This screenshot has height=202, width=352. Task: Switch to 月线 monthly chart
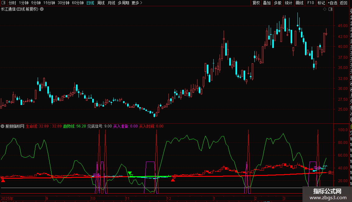coord(111,3)
